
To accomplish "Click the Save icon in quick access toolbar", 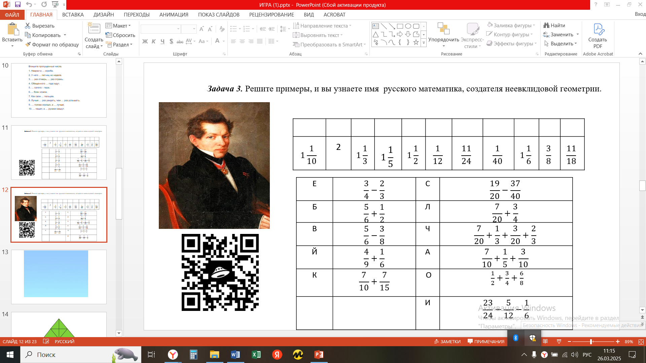I will pyautogui.click(x=18, y=4).
